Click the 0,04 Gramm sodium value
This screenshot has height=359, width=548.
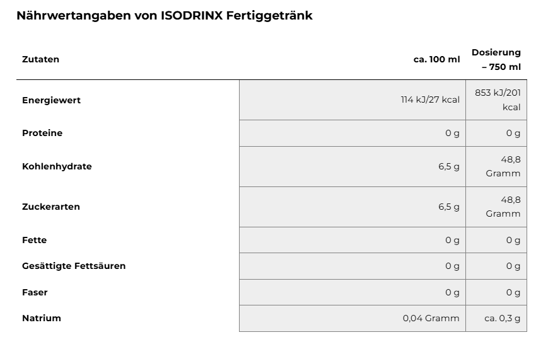point(431,318)
